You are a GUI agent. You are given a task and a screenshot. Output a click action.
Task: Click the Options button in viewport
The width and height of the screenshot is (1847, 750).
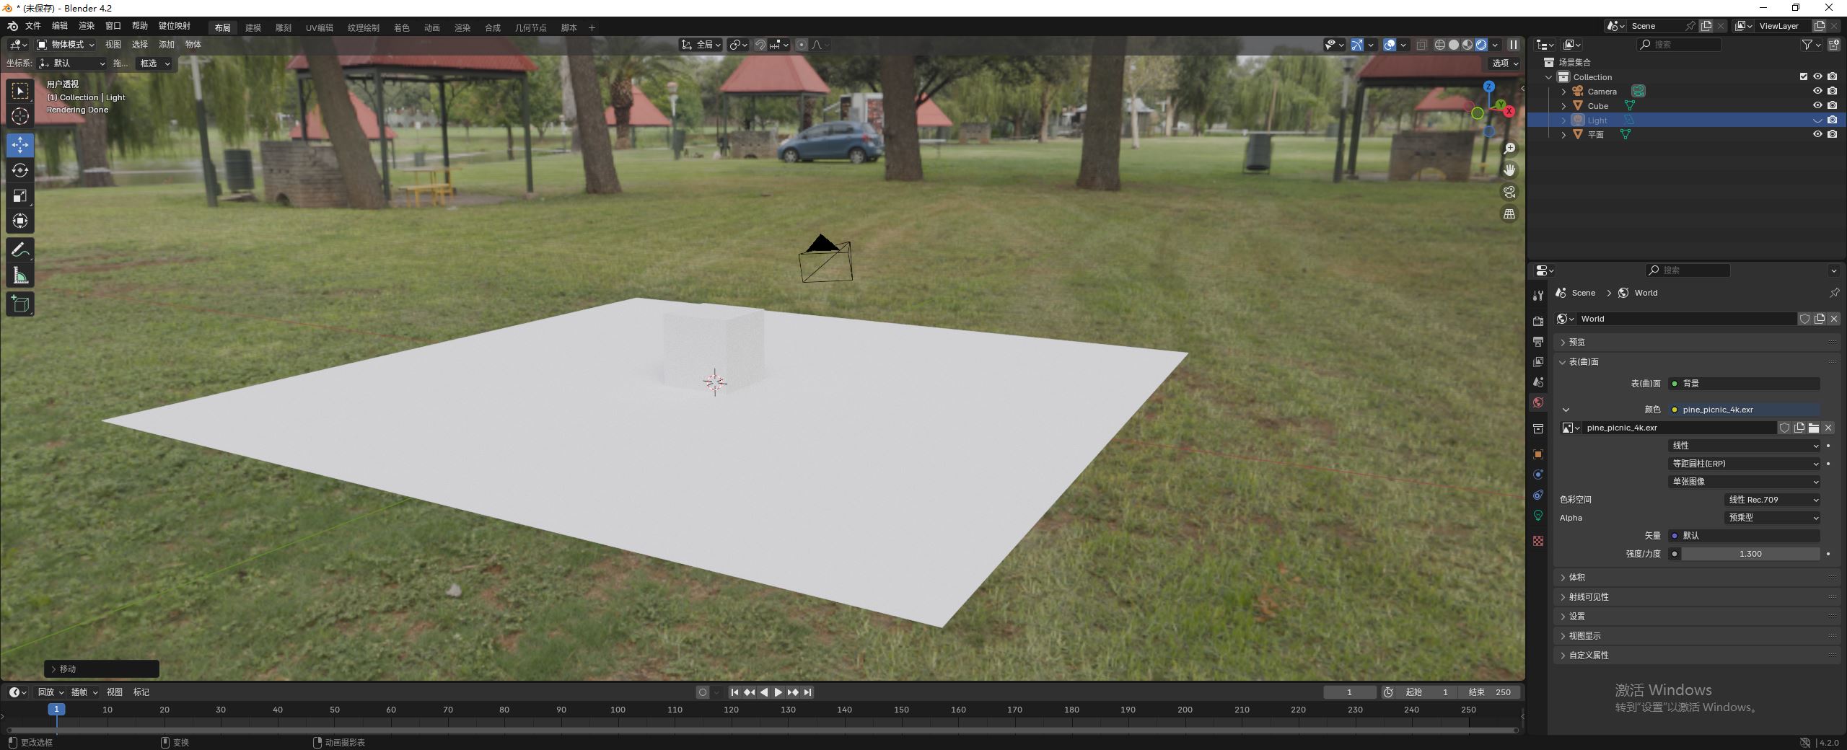pos(1506,63)
